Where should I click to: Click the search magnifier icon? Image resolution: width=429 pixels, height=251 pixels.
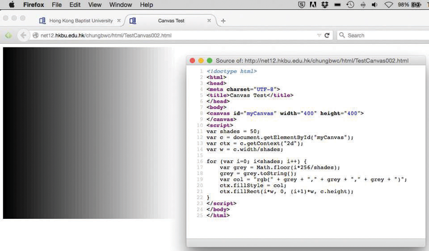342,35
